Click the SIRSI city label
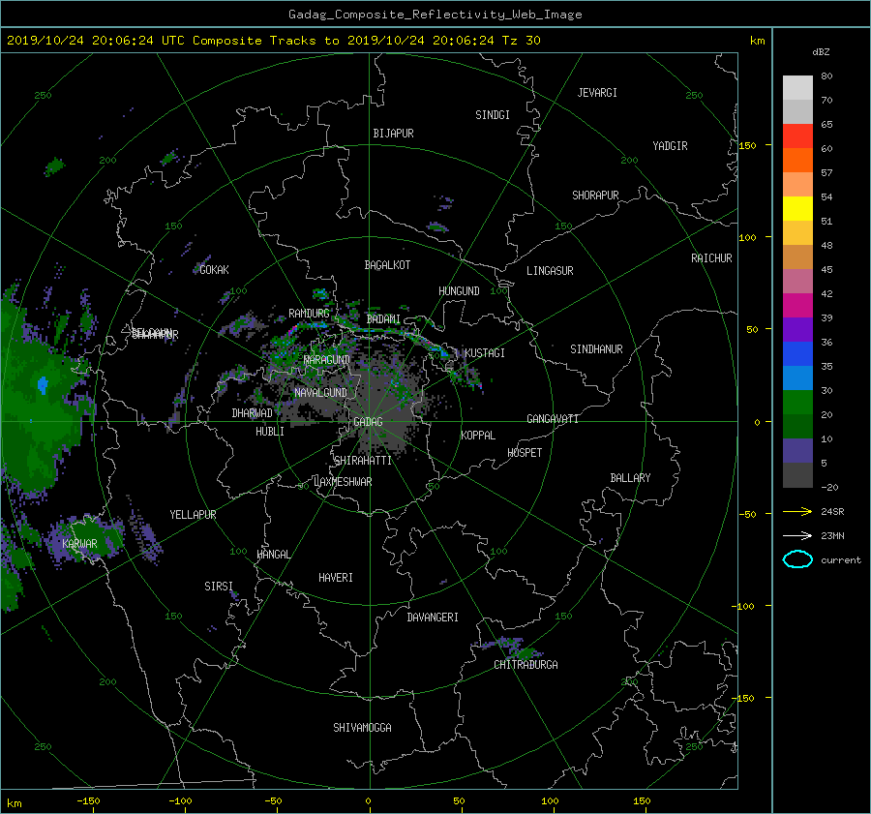This screenshot has width=871, height=814. click(219, 587)
